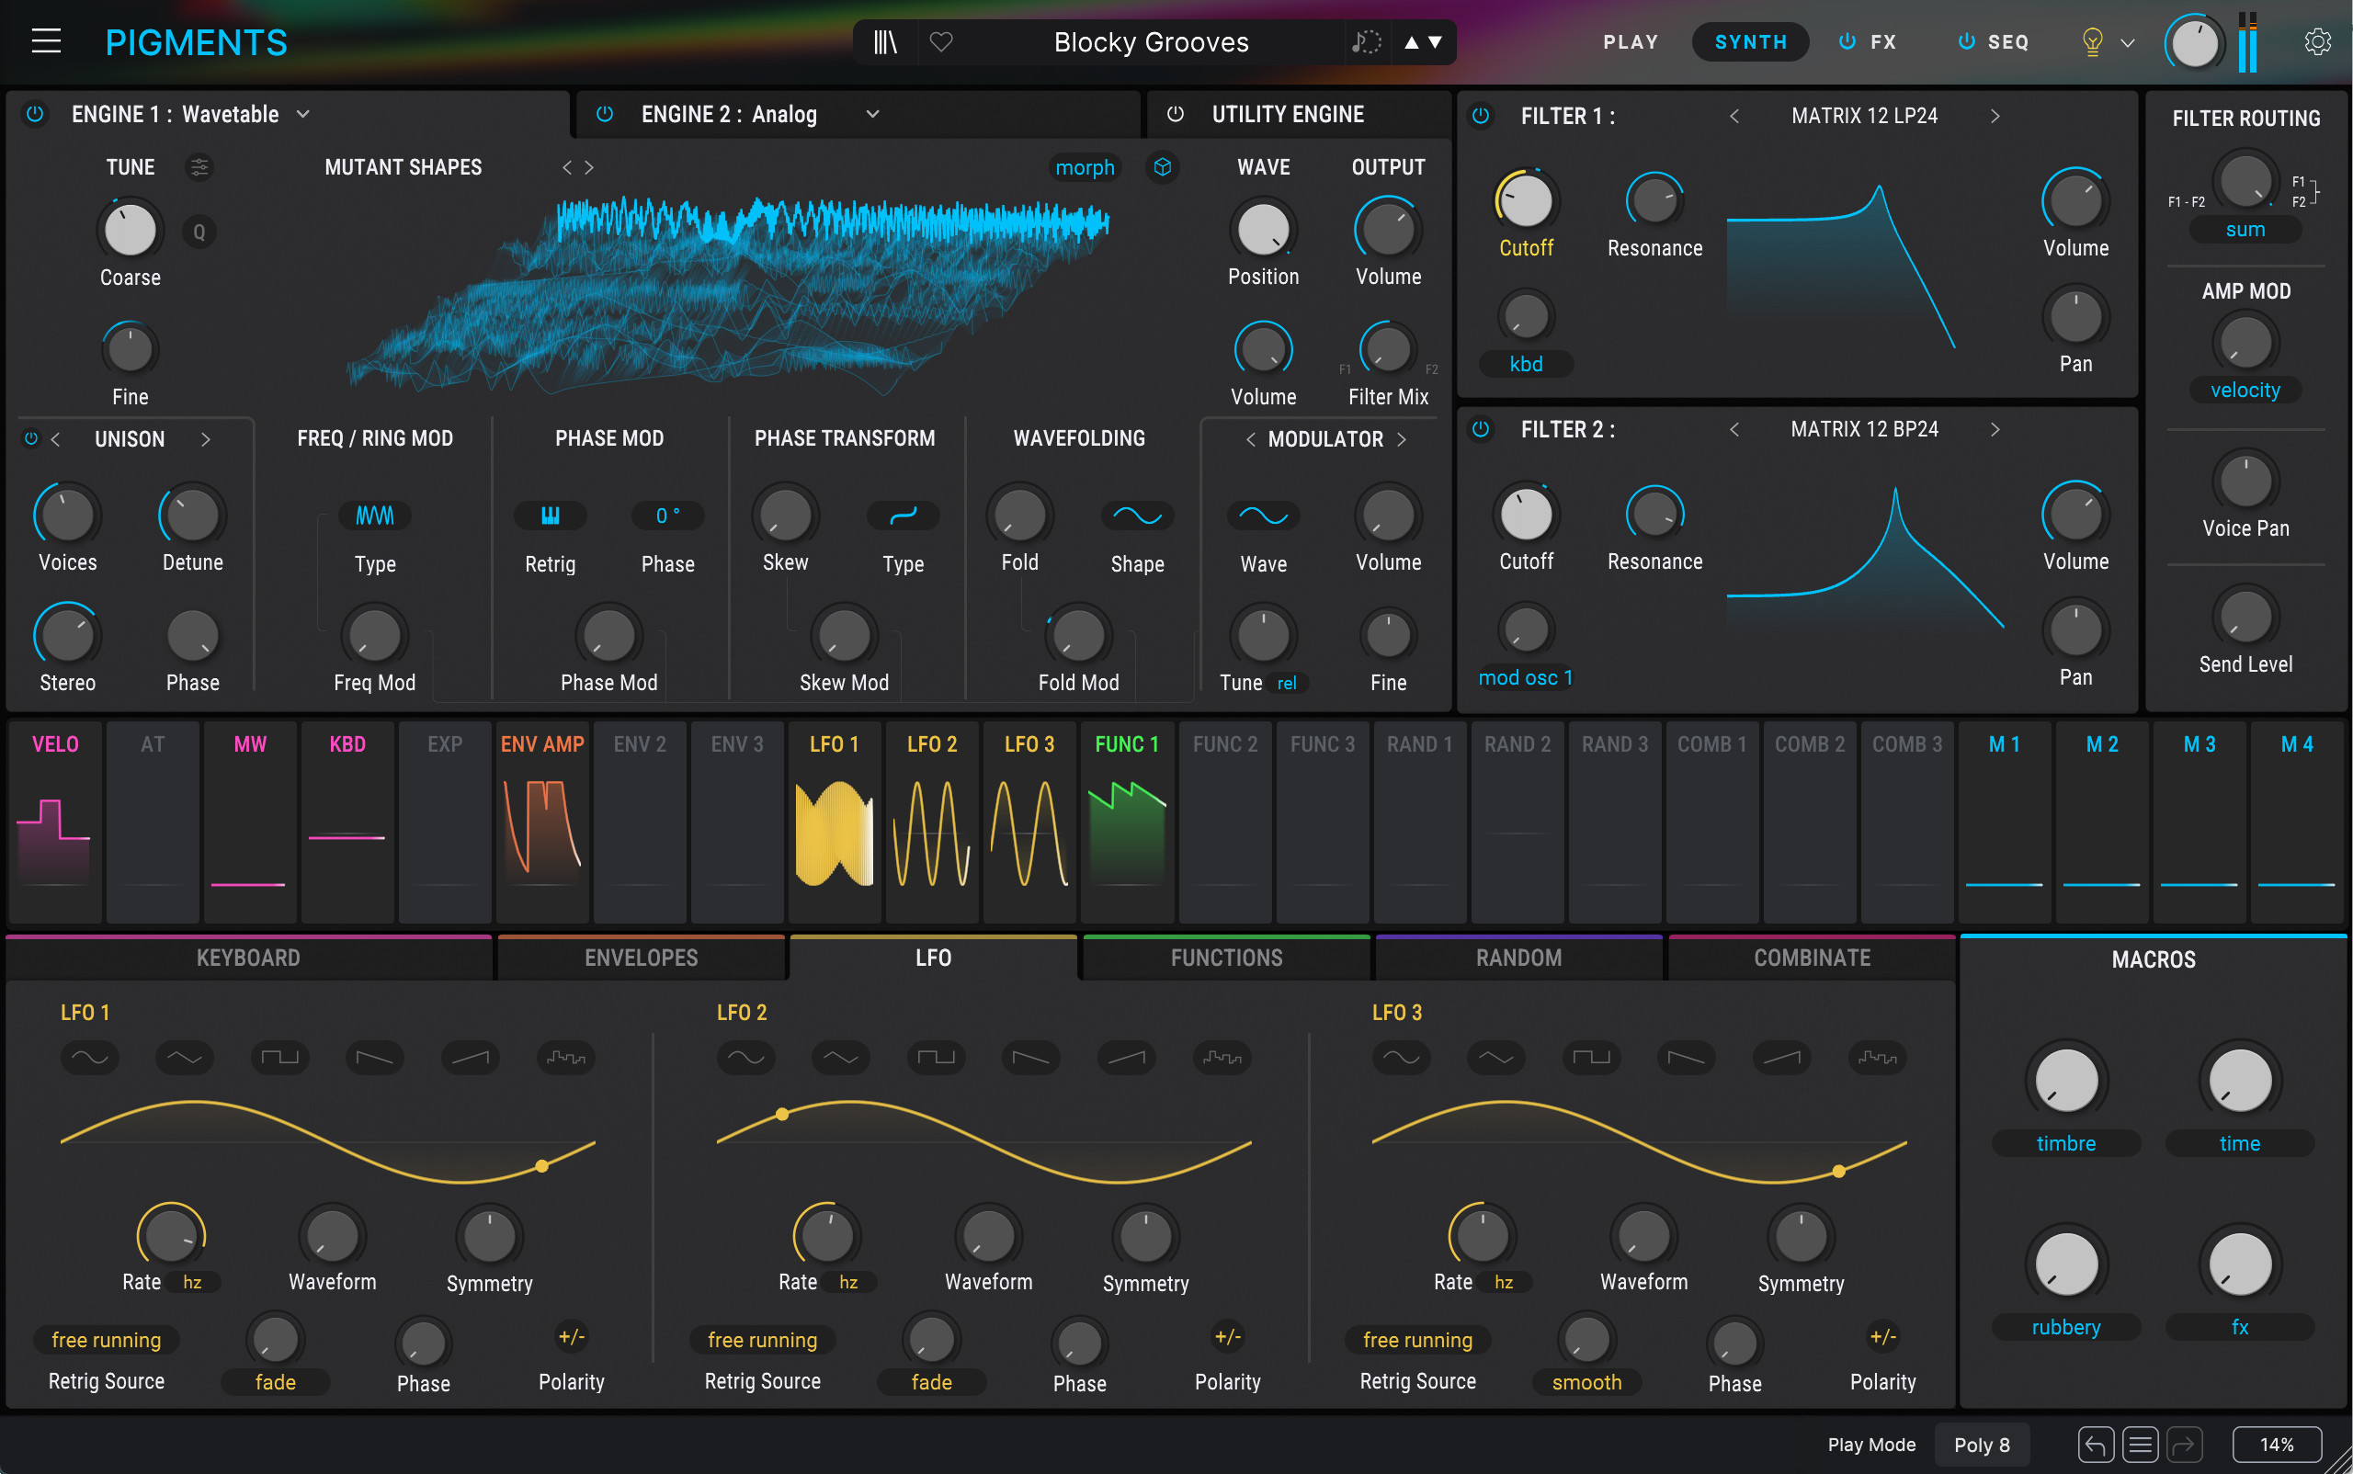Image resolution: width=2353 pixels, height=1474 pixels.
Task: Open the COMBINATE modulation tab
Action: [1812, 958]
